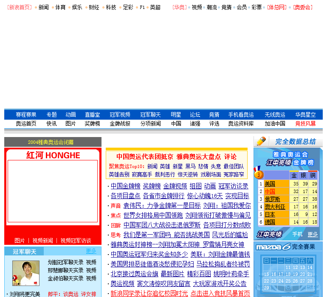
Task: Select 赛程赛果 in the blue navigation bar
Action: coord(26,115)
